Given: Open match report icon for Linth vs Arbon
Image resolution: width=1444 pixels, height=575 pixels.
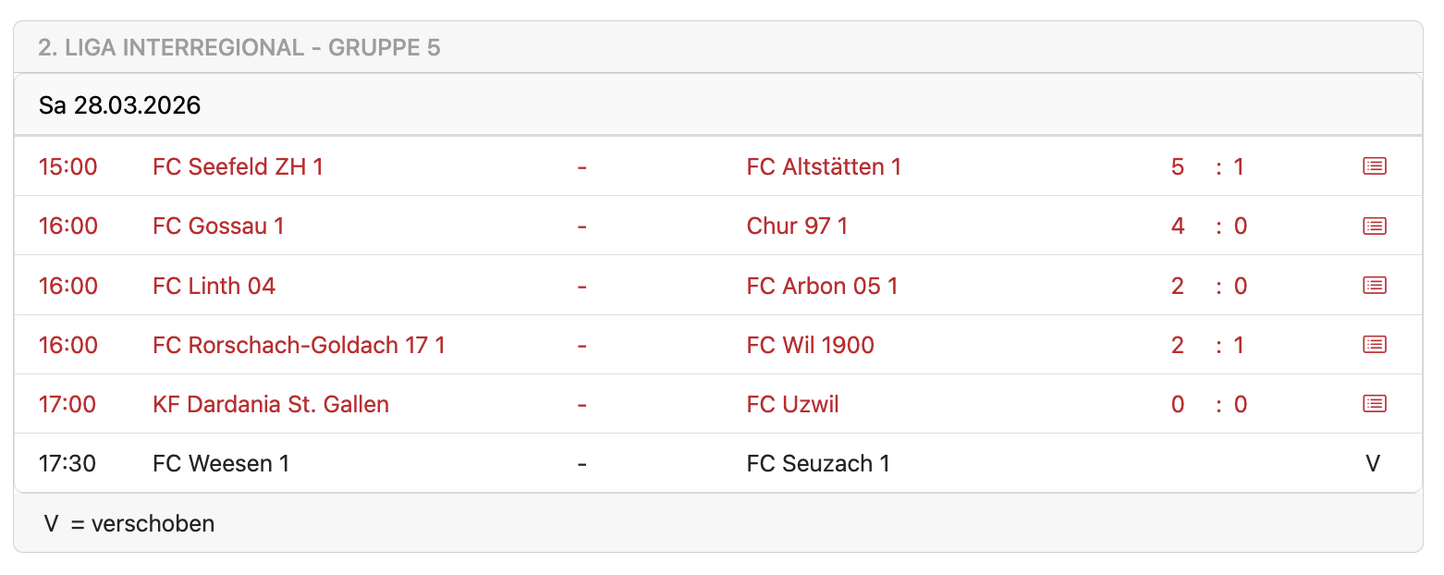Looking at the screenshot, I should (x=1374, y=286).
